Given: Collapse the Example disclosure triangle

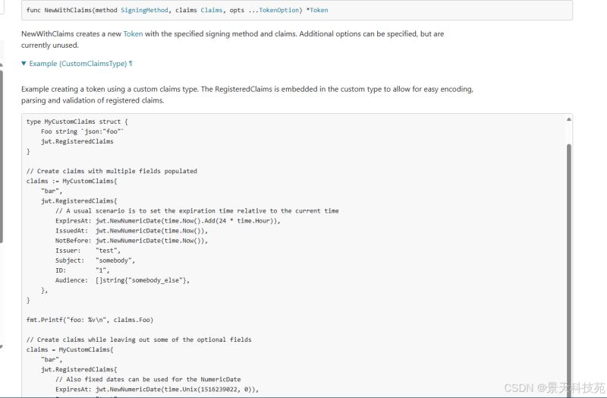Looking at the screenshot, I should pyautogui.click(x=24, y=64).
